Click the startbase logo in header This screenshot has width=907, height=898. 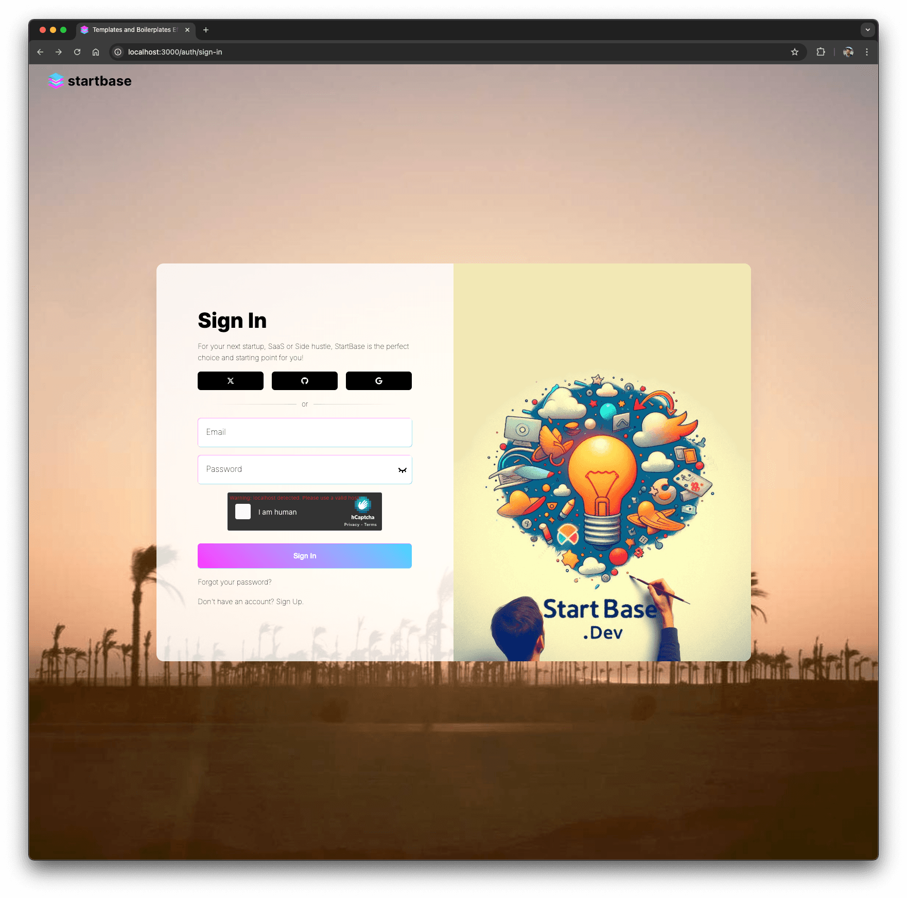pyautogui.click(x=90, y=81)
